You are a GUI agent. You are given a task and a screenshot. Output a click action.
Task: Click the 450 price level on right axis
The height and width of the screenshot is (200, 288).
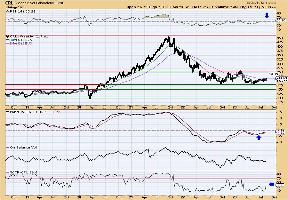[280, 38]
